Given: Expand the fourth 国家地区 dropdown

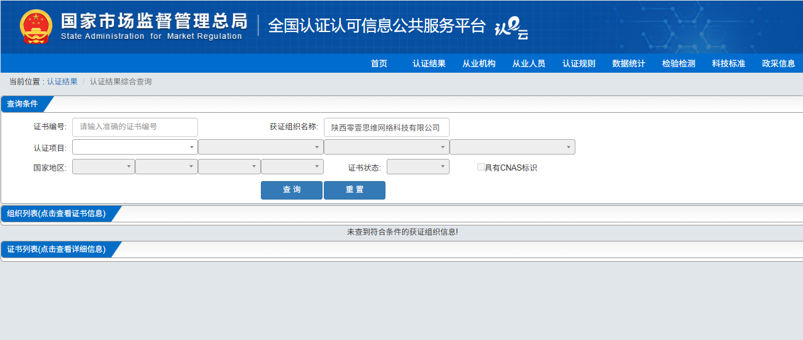Looking at the screenshot, I should coord(292,167).
